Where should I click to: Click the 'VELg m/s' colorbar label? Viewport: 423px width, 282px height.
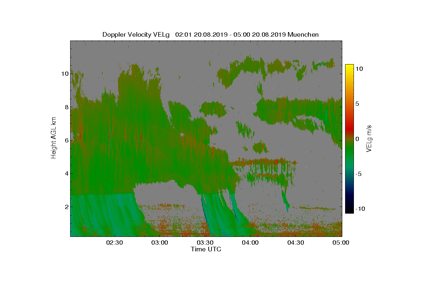(x=369, y=138)
